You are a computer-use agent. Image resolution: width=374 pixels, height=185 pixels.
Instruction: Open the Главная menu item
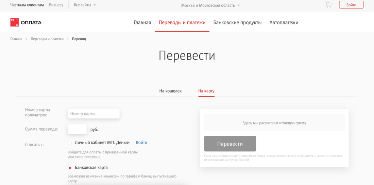[142, 22]
